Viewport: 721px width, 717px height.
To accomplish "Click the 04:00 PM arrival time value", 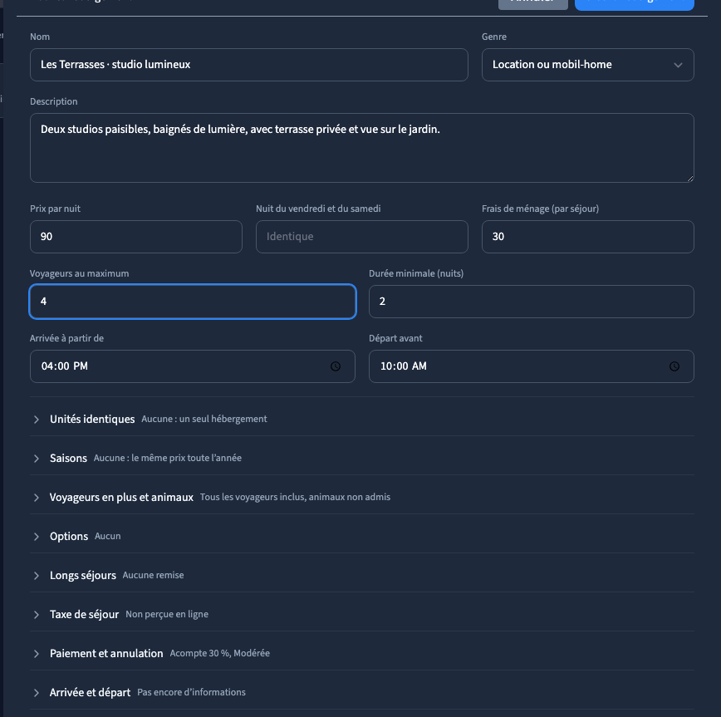I will [x=65, y=366].
